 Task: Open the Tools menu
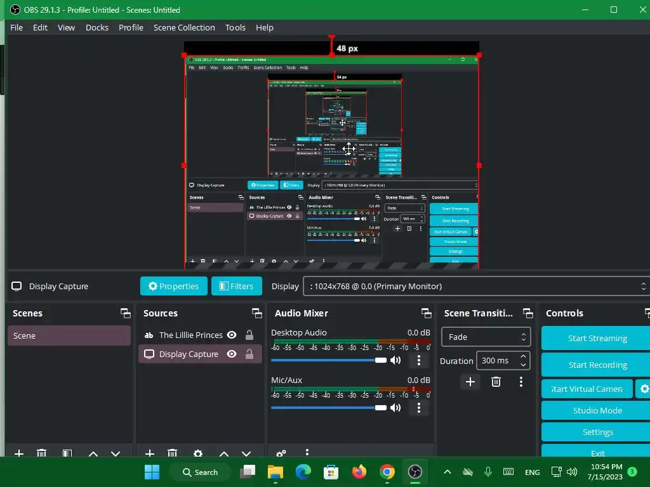[x=235, y=27]
